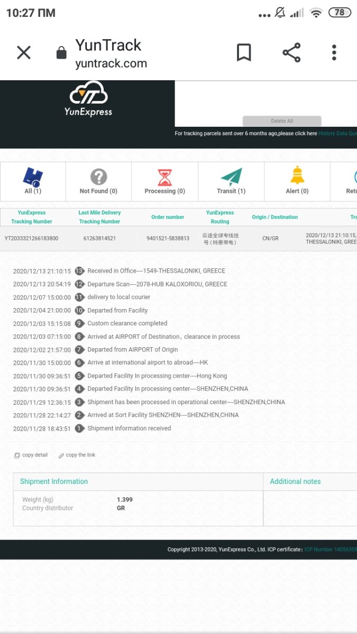Click tracking number YT2033321266183800
Screen dimensions: 357x634
click(32, 238)
